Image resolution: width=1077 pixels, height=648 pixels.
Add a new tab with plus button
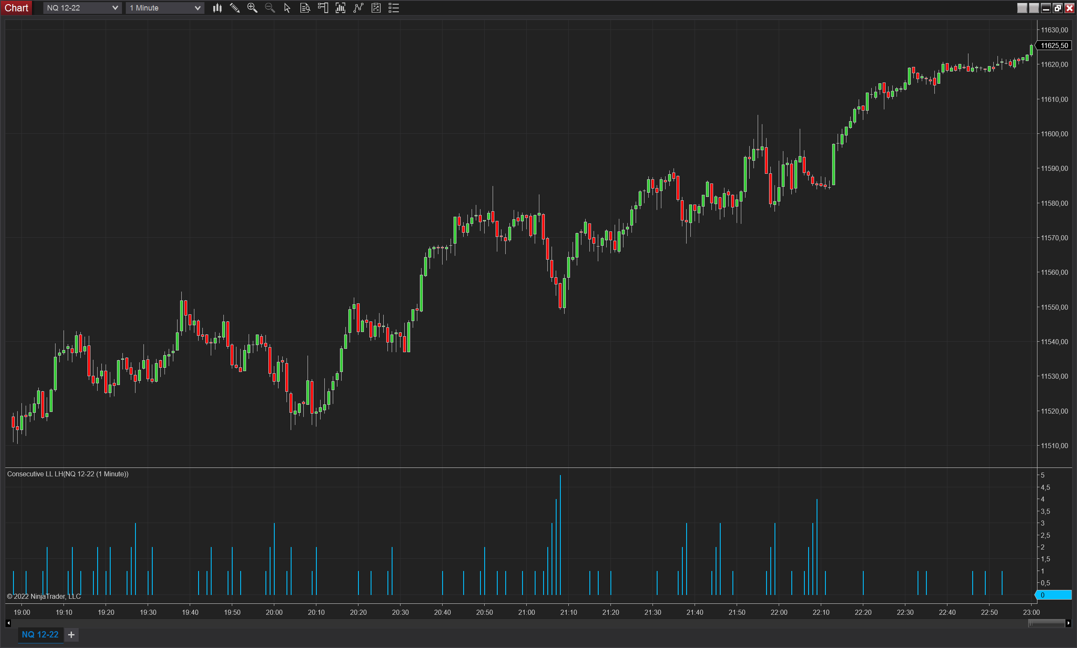(72, 635)
